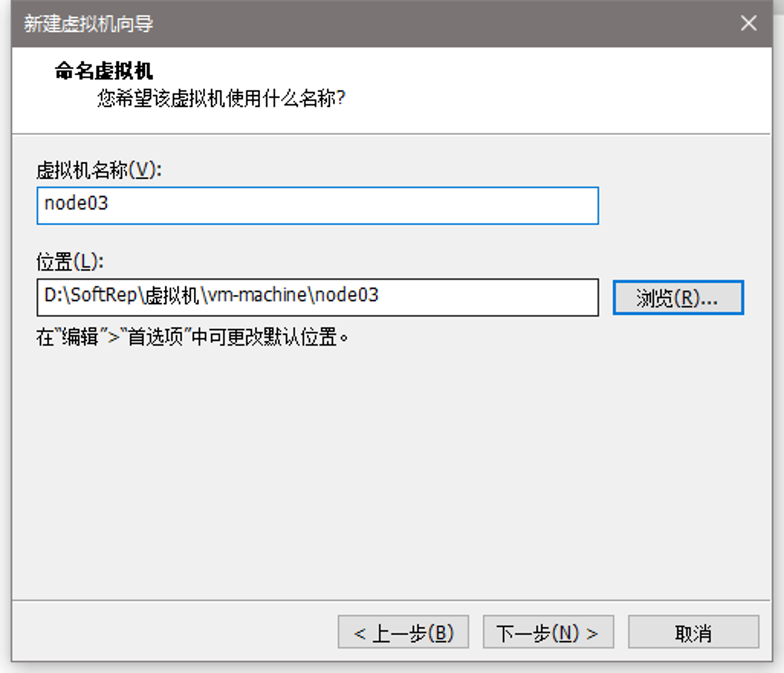Viewport: 784px width, 673px height.
Task: Click the hint about 首选项 default location
Action: pyautogui.click(x=192, y=337)
